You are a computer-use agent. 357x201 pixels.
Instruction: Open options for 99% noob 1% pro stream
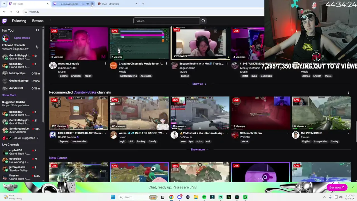(x=288, y=133)
